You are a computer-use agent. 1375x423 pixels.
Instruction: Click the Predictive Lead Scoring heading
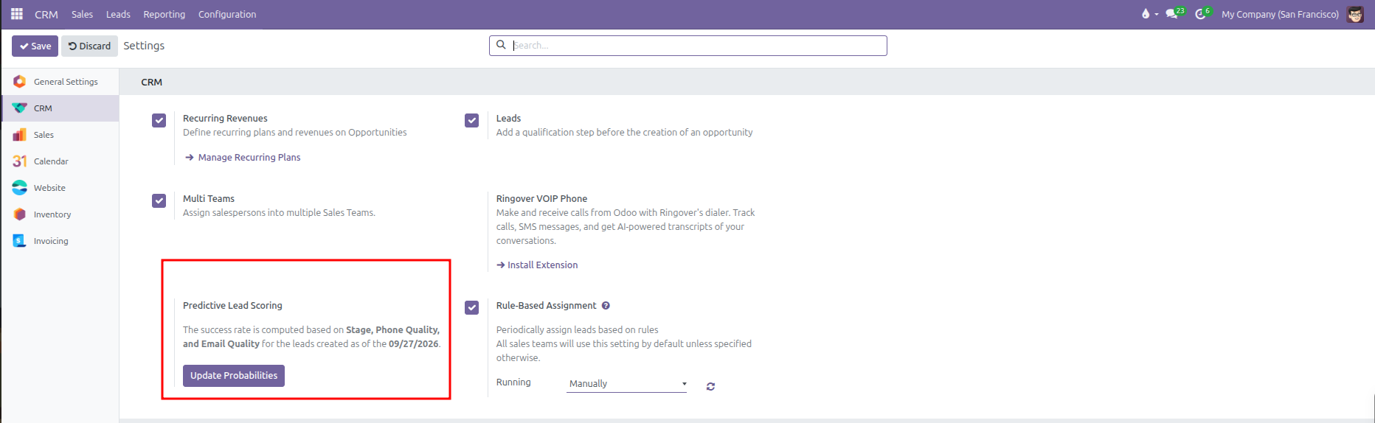point(232,305)
